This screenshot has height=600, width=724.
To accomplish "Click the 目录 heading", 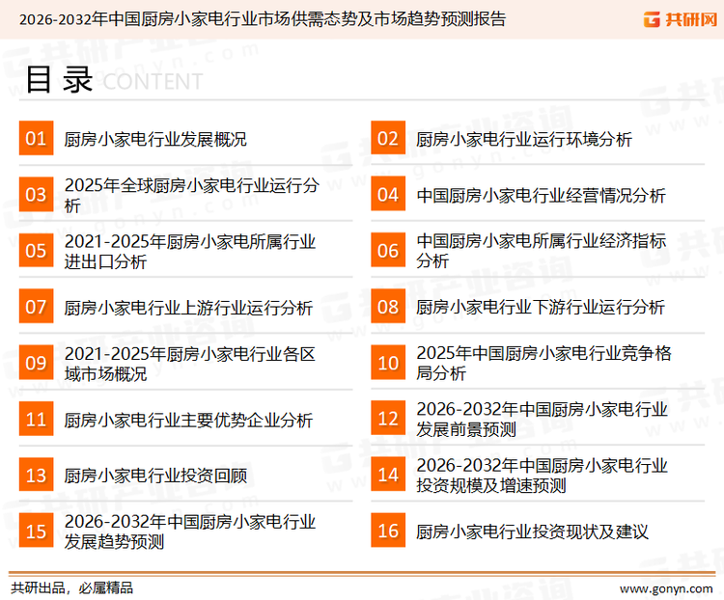I will click(59, 80).
